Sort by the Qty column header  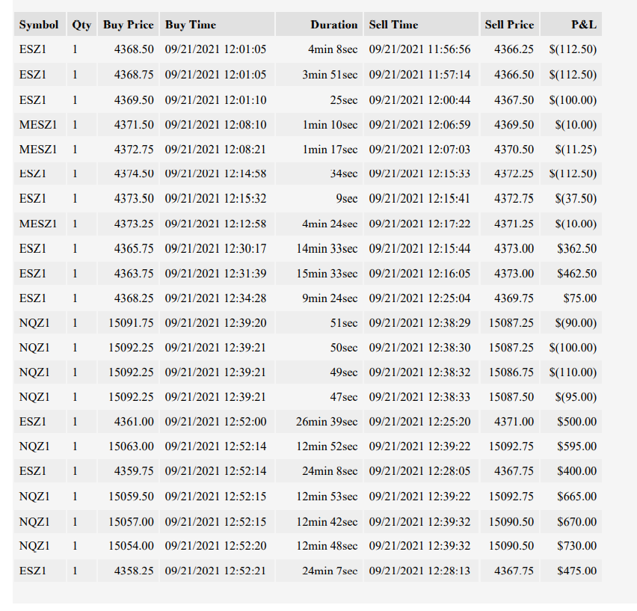pos(81,25)
